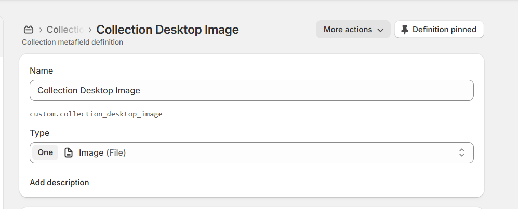Click the pin icon in Definition pinned
Image resolution: width=518 pixels, height=209 pixels.
[405, 30]
